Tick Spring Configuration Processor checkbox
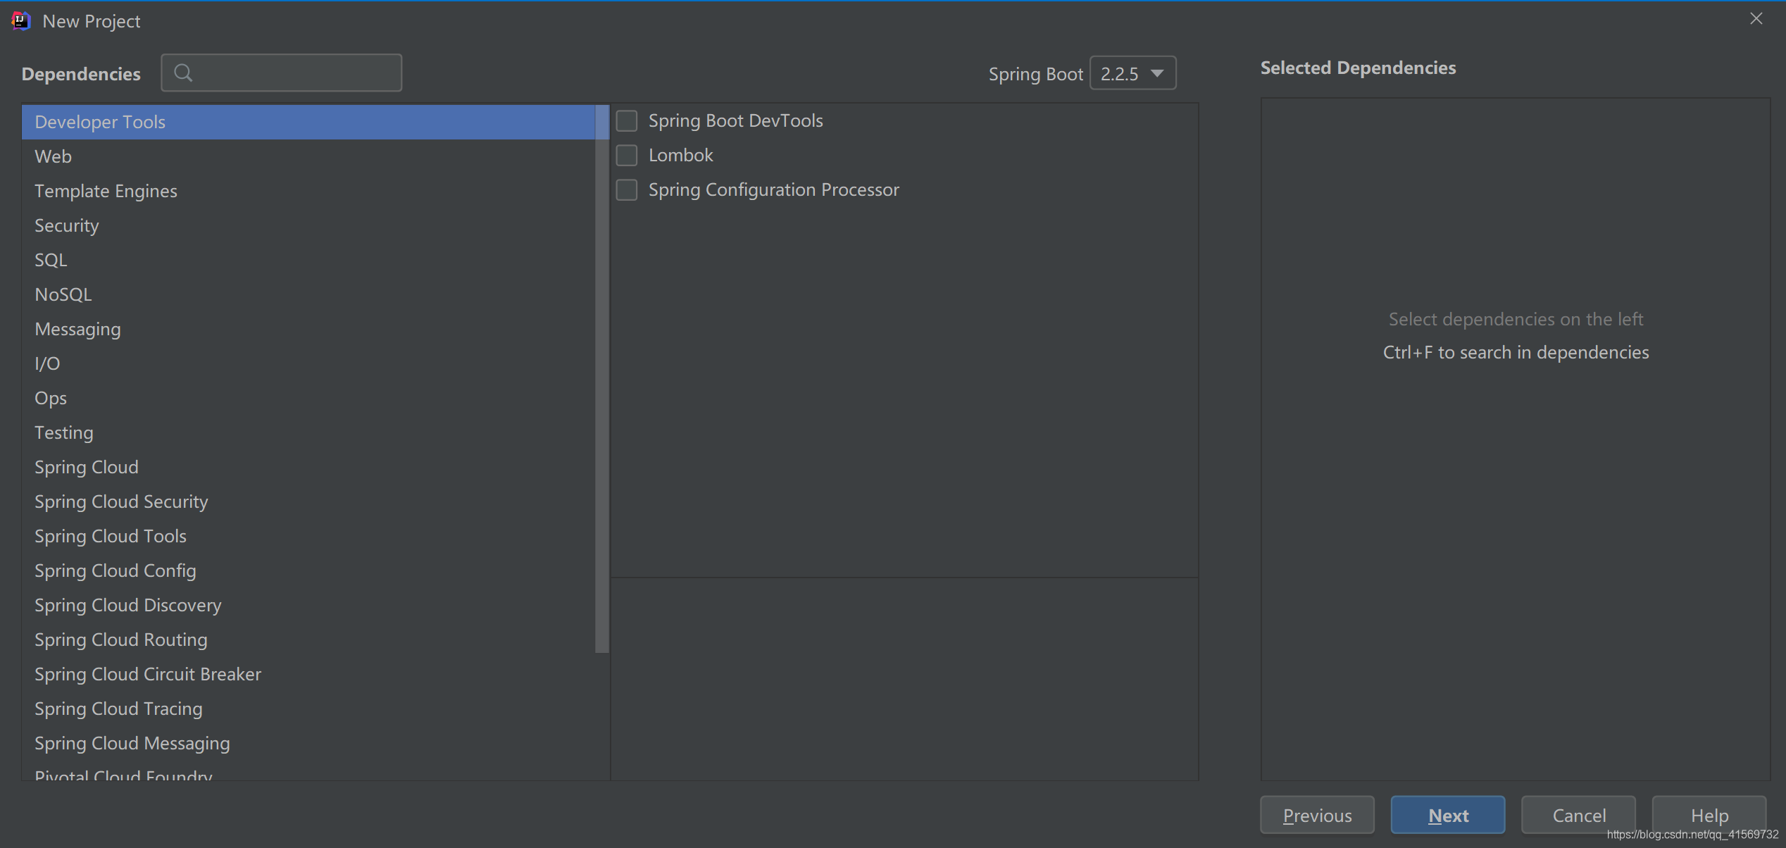This screenshot has height=848, width=1786. (x=626, y=190)
